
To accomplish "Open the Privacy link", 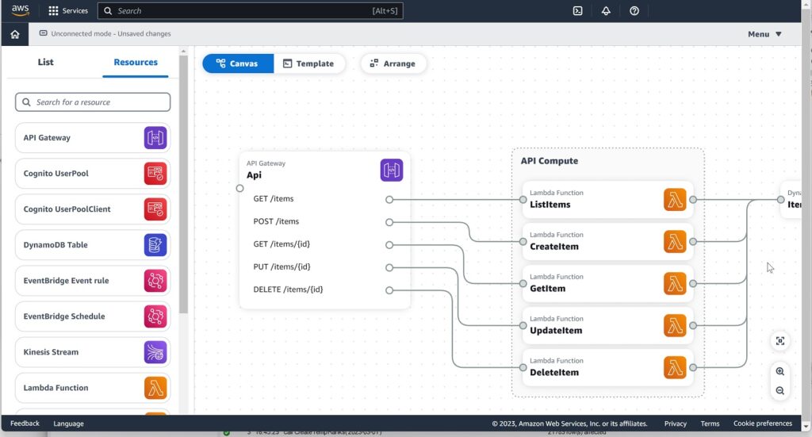I will 676,424.
